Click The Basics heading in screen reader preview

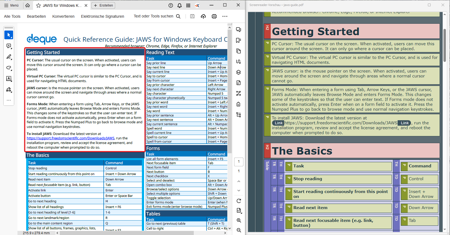pyautogui.click(x=302, y=151)
